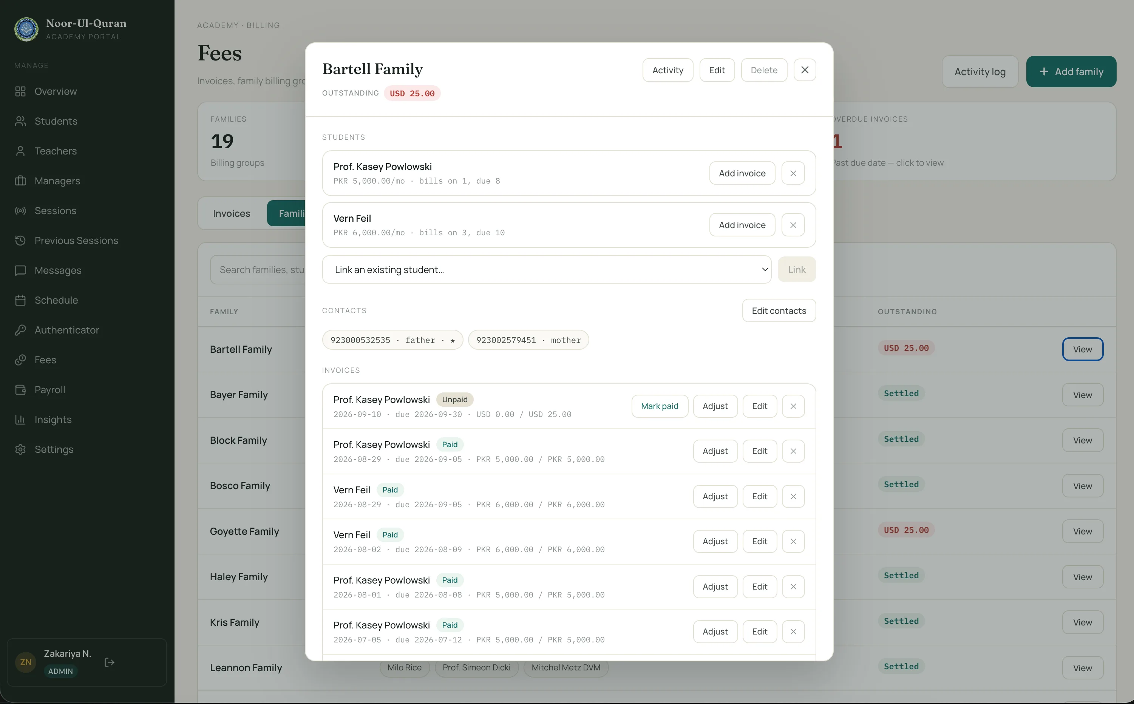1134x704 pixels.
Task: Click the Activity button in the dialog
Action: coord(667,70)
